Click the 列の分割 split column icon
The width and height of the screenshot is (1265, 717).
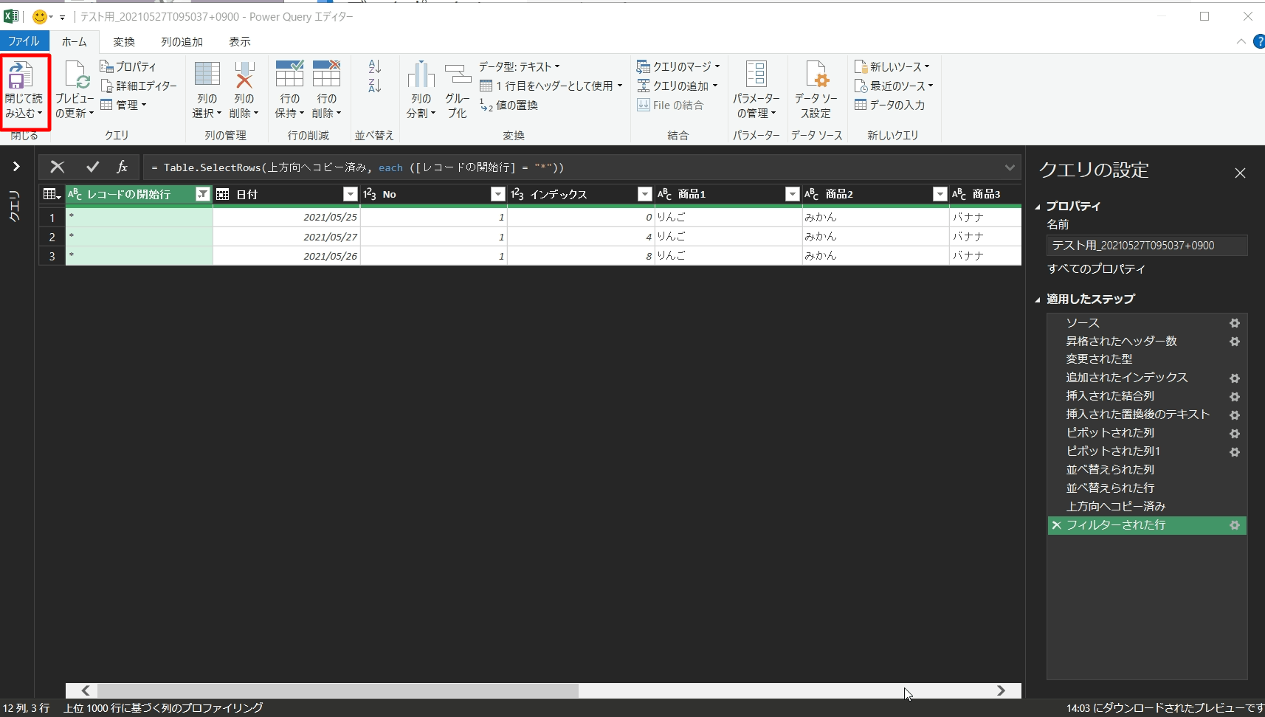pos(421,76)
